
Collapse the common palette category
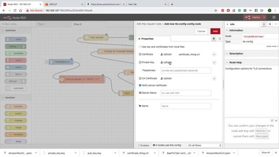coord(16,31)
